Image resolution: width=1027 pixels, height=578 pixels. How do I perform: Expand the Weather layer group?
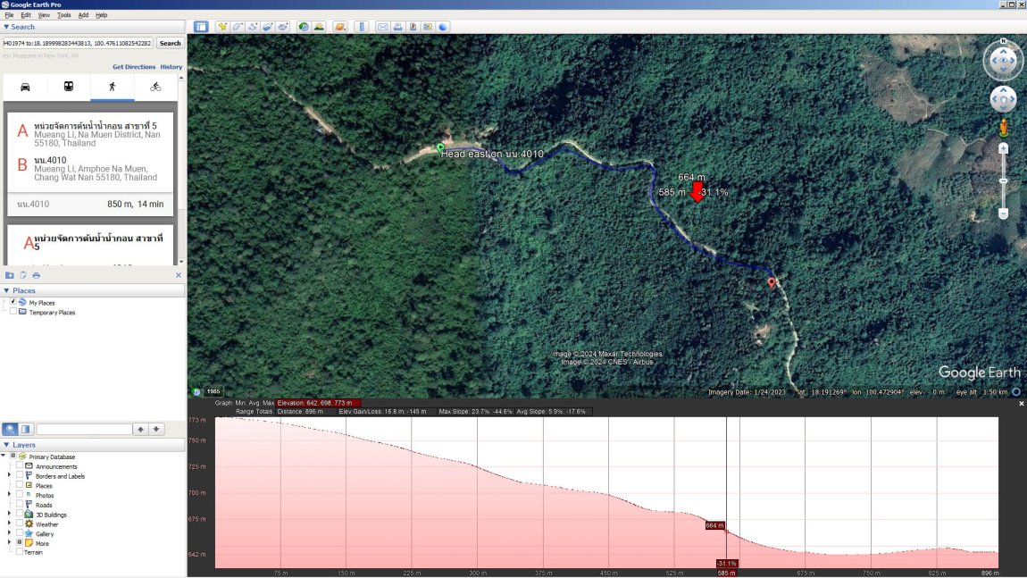[x=9, y=524]
